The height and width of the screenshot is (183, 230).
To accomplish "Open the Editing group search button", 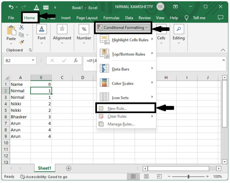I will [x=179, y=29].
